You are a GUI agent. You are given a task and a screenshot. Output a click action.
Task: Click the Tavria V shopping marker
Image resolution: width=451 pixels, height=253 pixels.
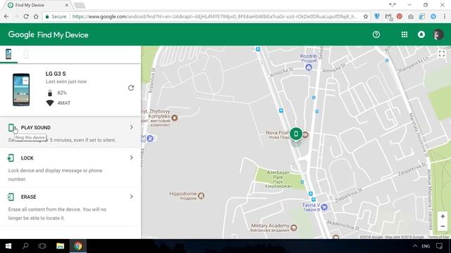pyautogui.click(x=324, y=207)
